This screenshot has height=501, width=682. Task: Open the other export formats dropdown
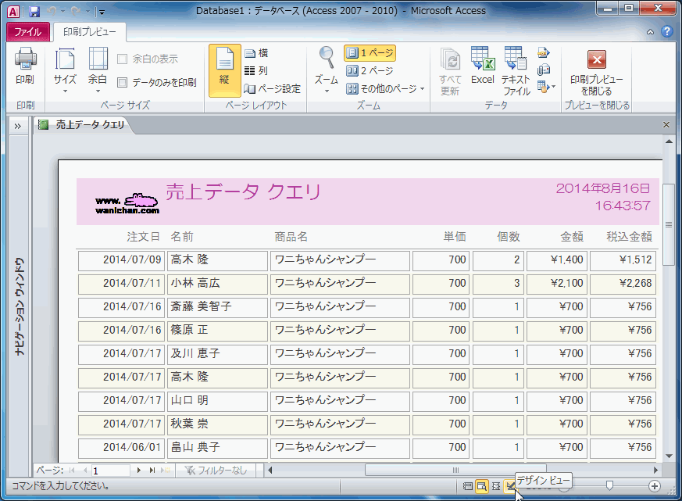[x=546, y=87]
